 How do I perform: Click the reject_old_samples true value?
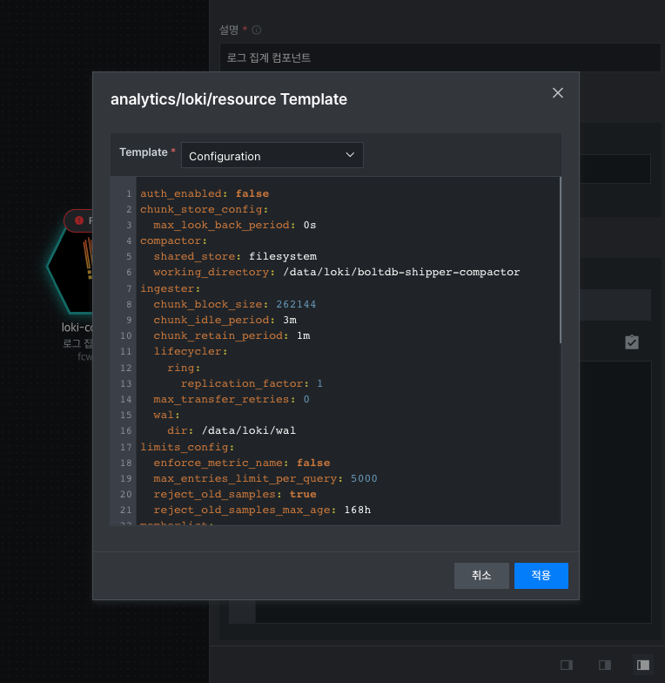303,494
